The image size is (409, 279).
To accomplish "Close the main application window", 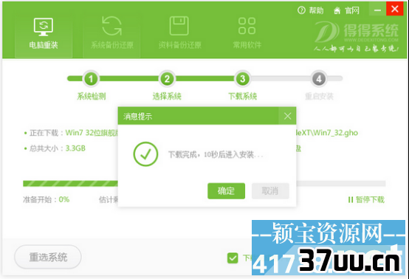I will (395, 9).
